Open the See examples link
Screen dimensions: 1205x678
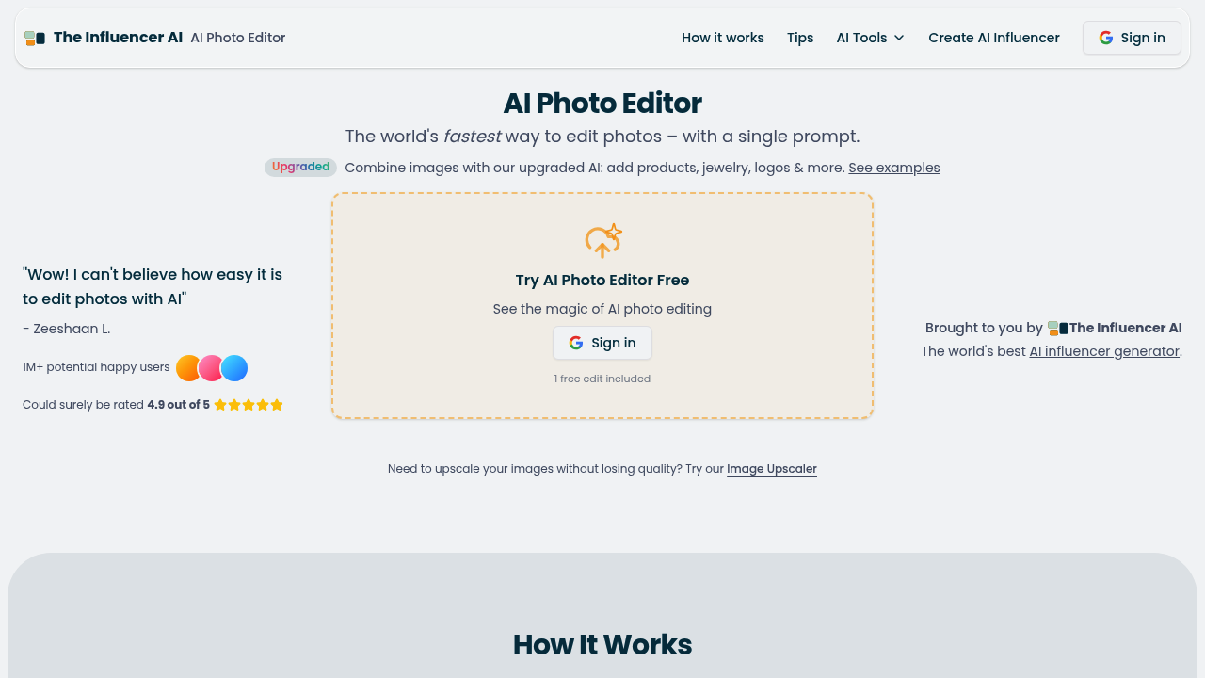pos(893,168)
